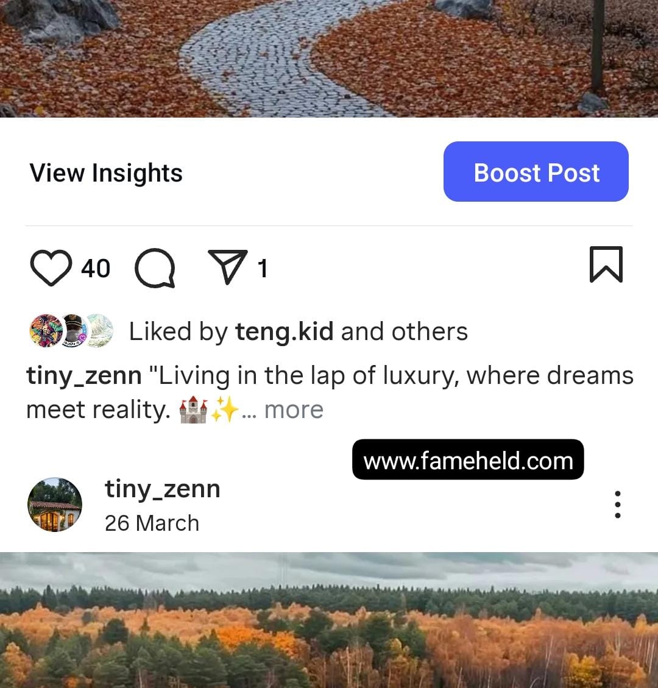The width and height of the screenshot is (658, 688).
Task: Click the first liker avatar
Action: pos(46,331)
